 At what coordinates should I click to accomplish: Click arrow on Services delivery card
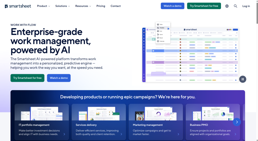tap(121, 134)
